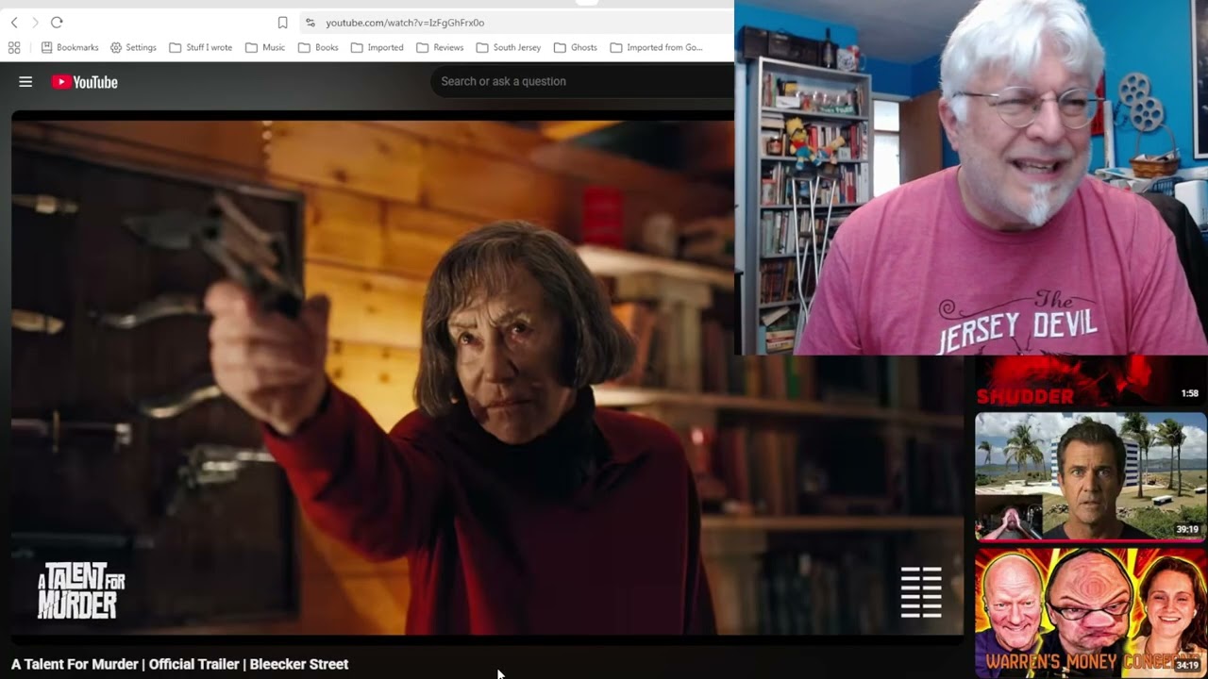The width and height of the screenshot is (1208, 679).
Task: Click the video title 'A Talent For Murder | Official Trailer'
Action: [179, 664]
